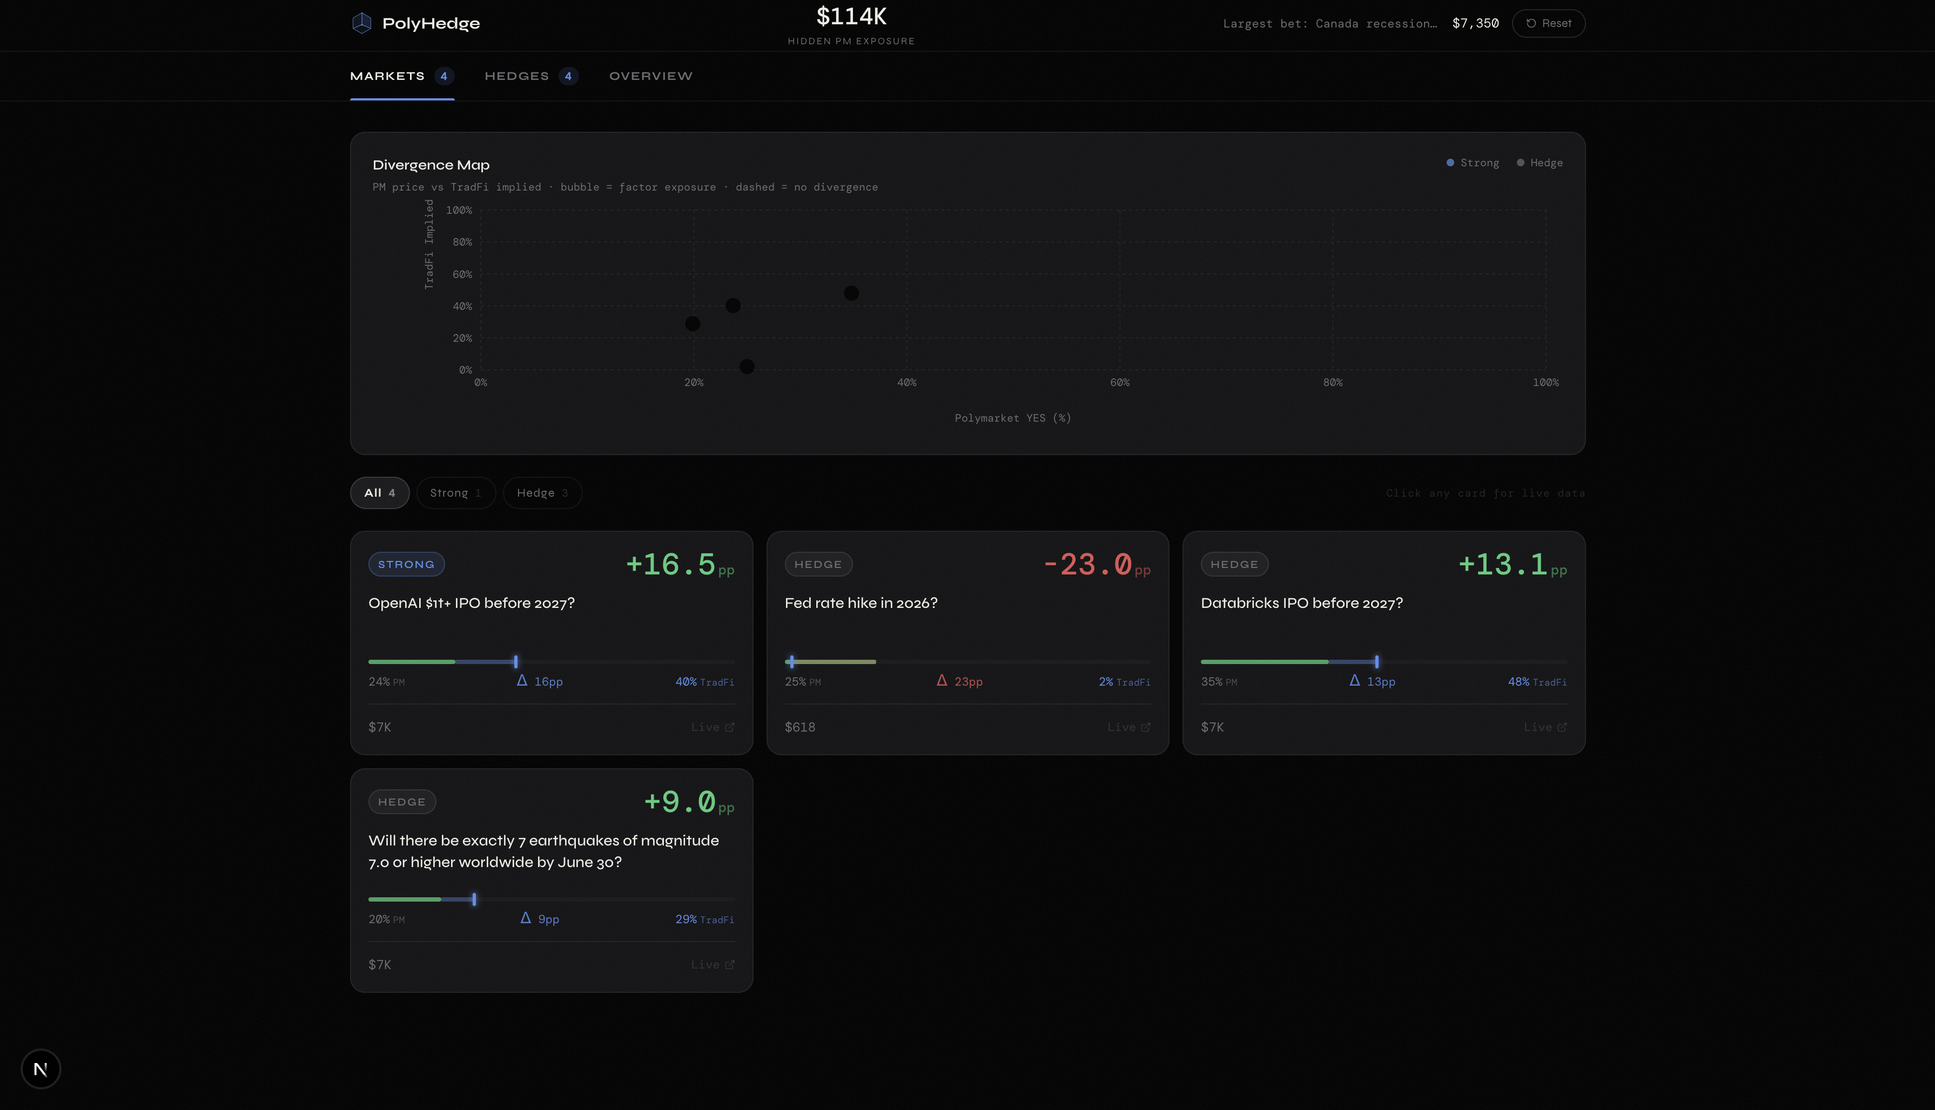This screenshot has width=1935, height=1110.
Task: Switch to the Overview tab
Action: 650,76
